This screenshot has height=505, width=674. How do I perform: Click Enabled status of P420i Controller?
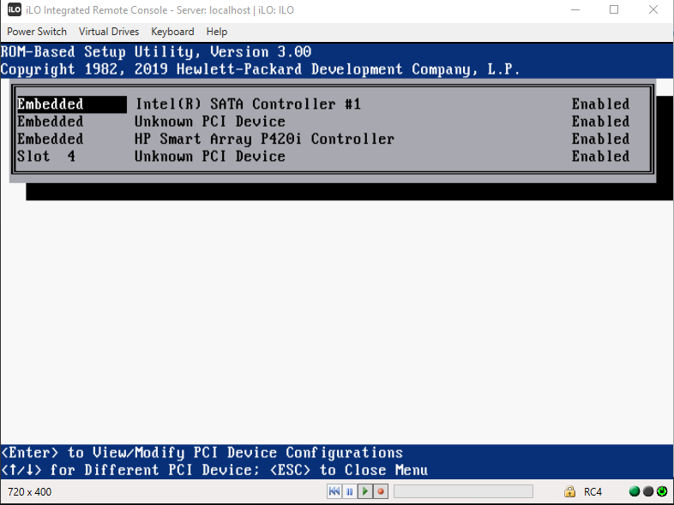coord(600,139)
